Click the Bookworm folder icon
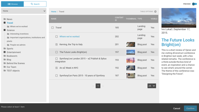This screenshot has height=112, width=199. click(5, 56)
